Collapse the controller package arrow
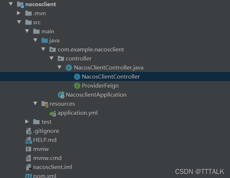This screenshot has width=230, height=178. tap(52, 58)
